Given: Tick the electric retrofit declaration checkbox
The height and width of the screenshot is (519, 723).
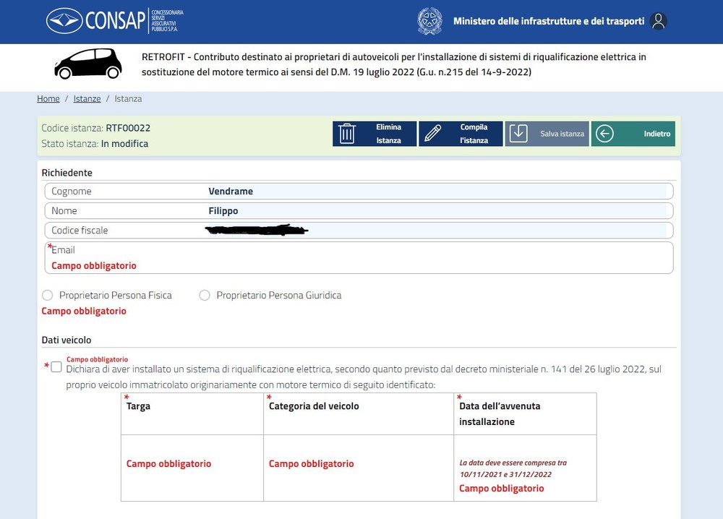Looking at the screenshot, I should point(56,367).
